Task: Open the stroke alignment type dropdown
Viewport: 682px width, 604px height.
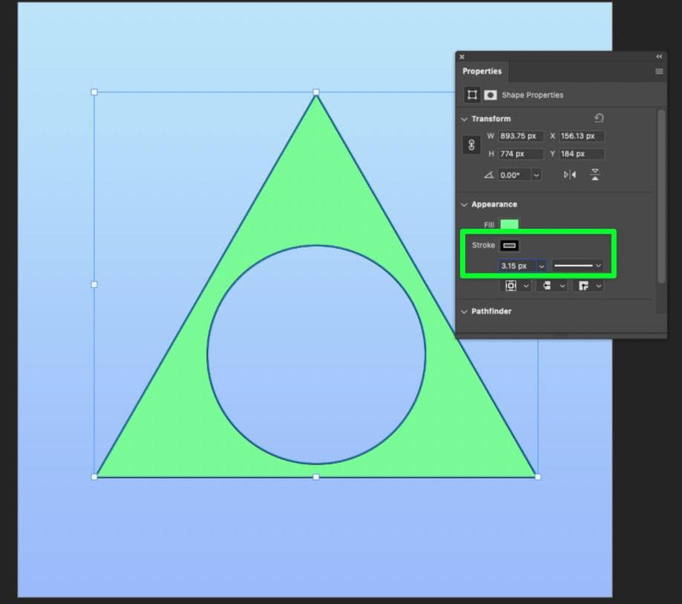Action: coord(517,286)
